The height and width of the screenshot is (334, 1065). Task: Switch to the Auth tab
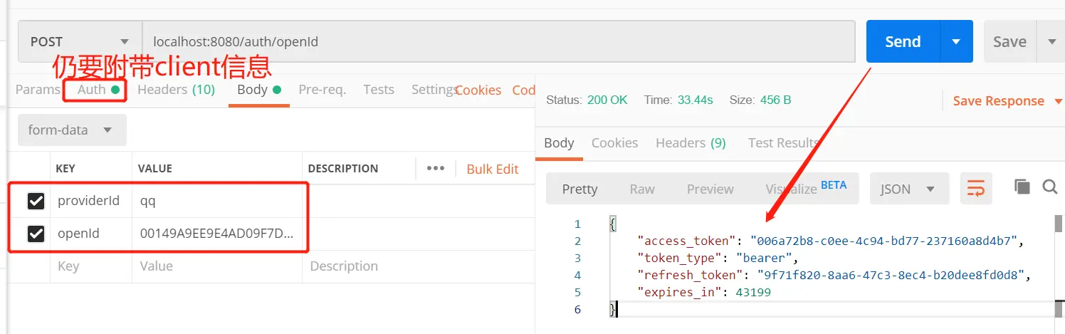[x=93, y=90]
